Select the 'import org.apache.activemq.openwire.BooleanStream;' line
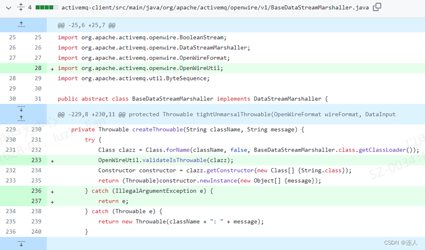Screen dimensions: 425x250 click(x=142, y=37)
